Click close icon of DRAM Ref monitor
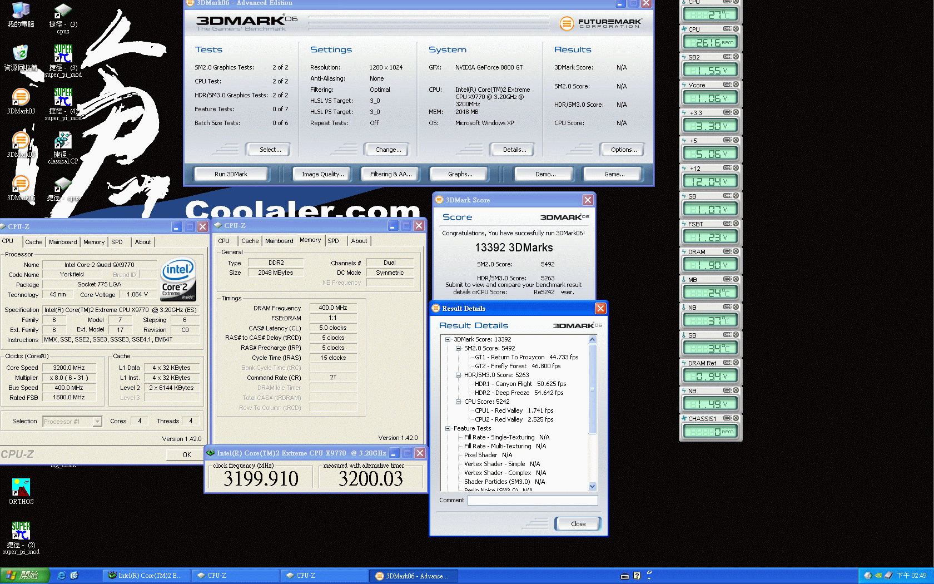The width and height of the screenshot is (934, 584). point(736,363)
